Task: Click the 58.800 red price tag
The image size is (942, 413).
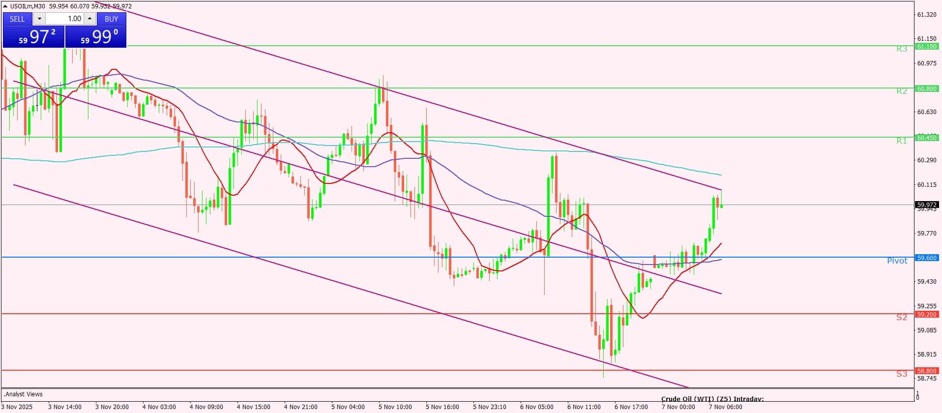Action: 926,371
